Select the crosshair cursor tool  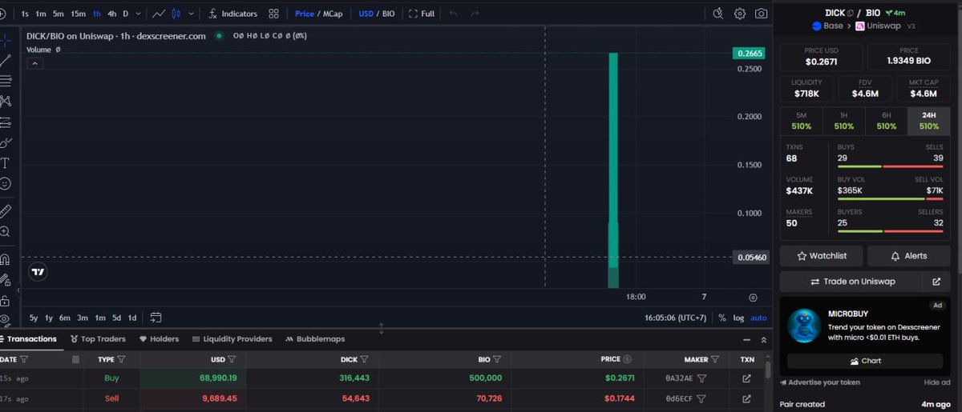[x=5, y=40]
